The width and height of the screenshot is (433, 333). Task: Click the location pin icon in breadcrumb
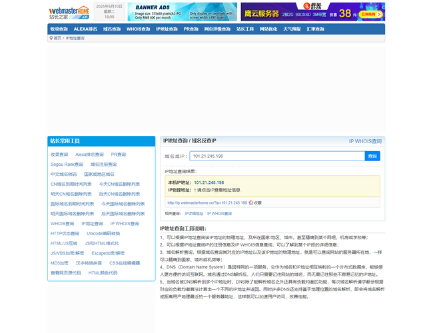tap(51, 38)
